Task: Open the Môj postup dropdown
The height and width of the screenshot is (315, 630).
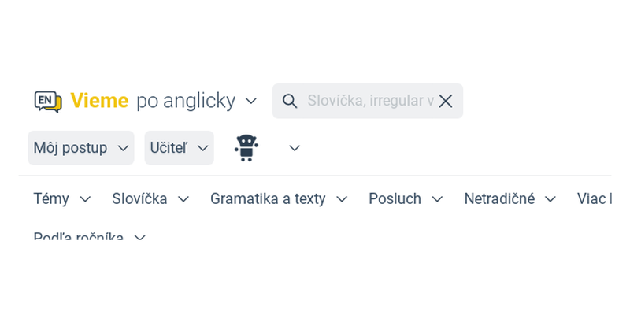Action: tap(81, 148)
